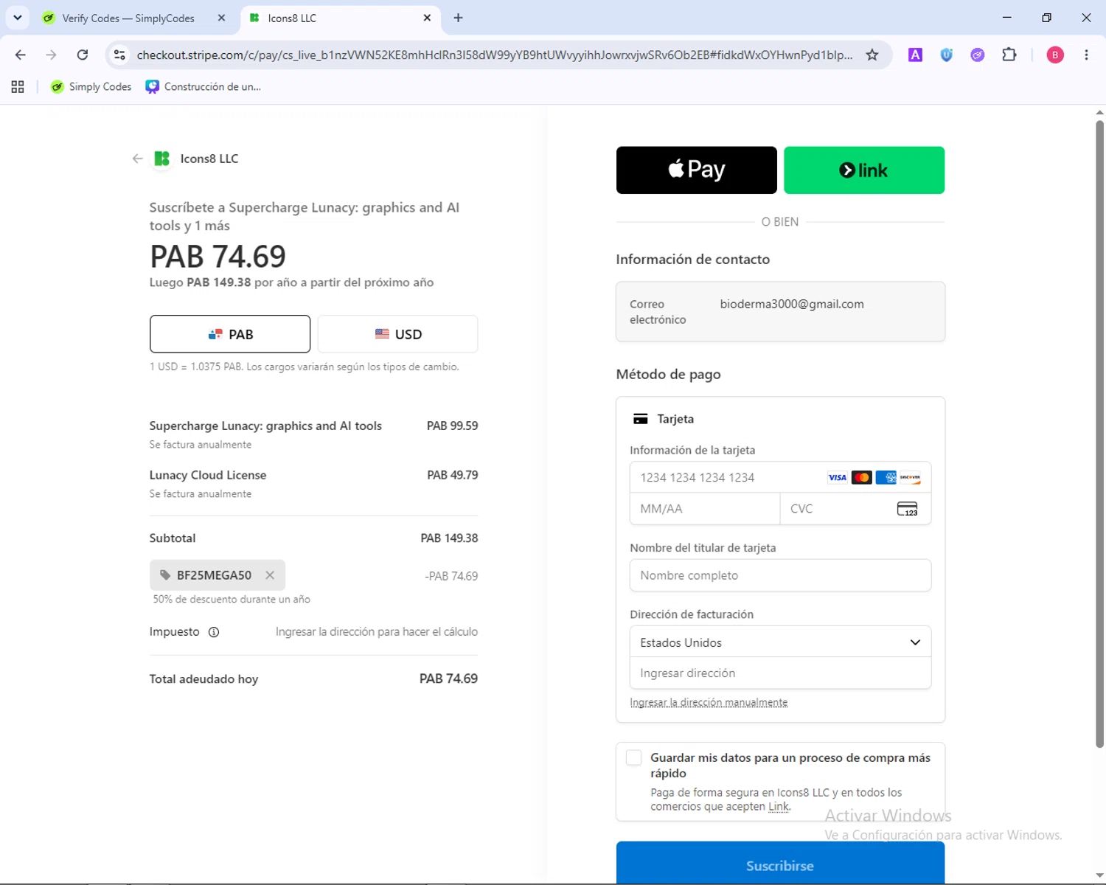The width and height of the screenshot is (1106, 885).
Task: Click 'Ingresar la dirección manualmente' link
Action: pyautogui.click(x=709, y=702)
